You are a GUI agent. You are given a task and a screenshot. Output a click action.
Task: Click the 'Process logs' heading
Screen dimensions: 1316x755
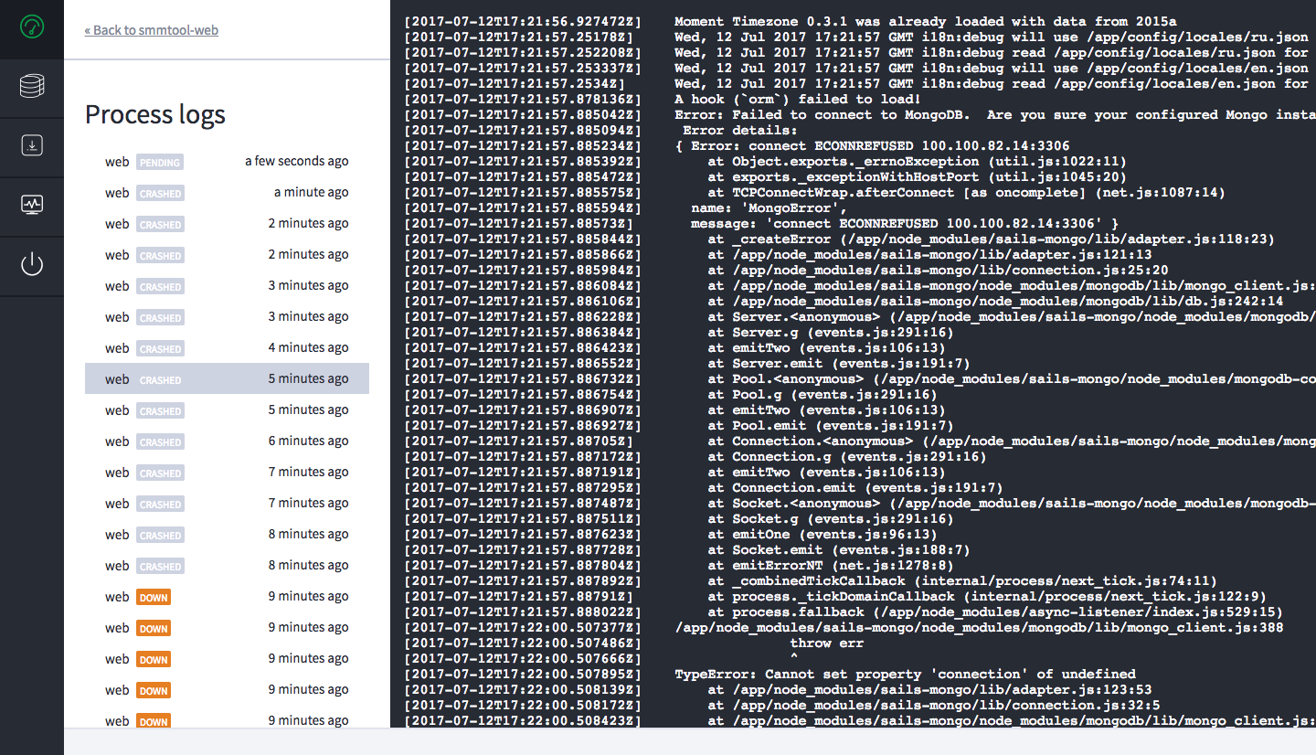(155, 114)
